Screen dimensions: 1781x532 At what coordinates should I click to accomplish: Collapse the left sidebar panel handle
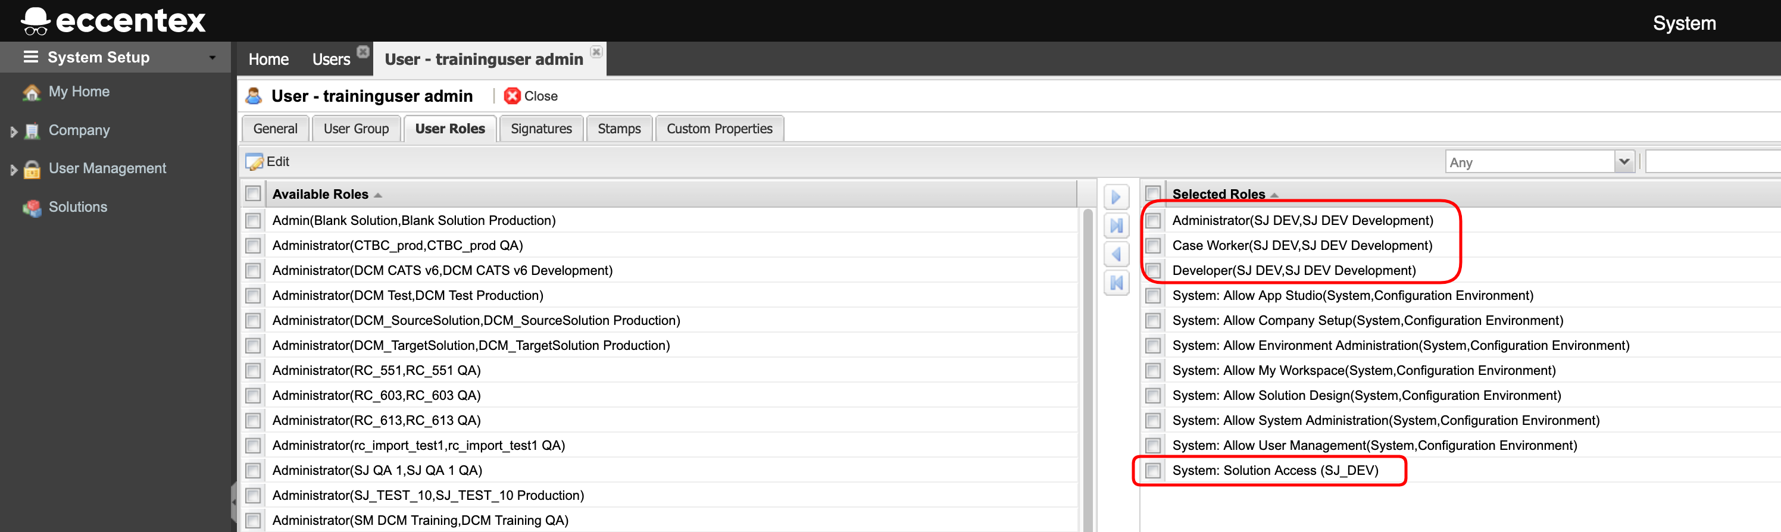tap(234, 502)
